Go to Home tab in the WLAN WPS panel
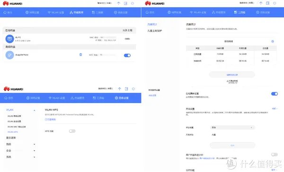The width and height of the screenshot is (284, 172). tap(9, 98)
